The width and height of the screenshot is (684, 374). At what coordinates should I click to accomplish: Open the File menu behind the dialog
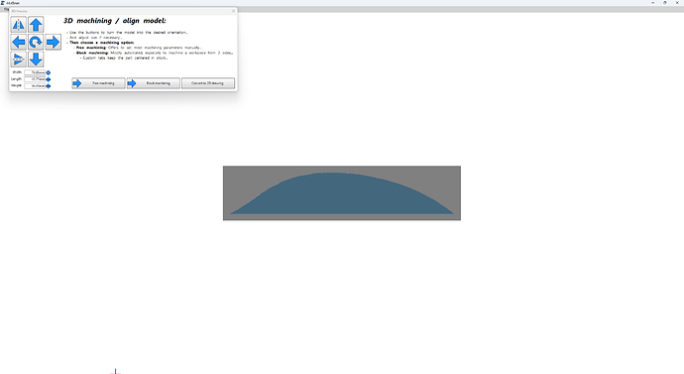[x=6, y=9]
